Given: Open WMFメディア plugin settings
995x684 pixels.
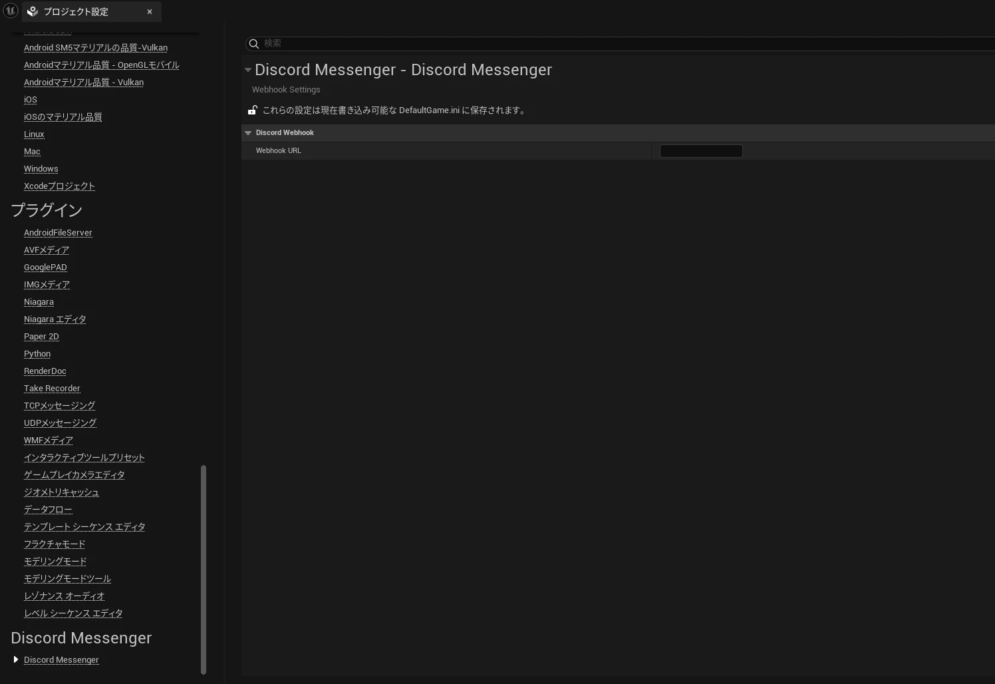Looking at the screenshot, I should [49, 440].
